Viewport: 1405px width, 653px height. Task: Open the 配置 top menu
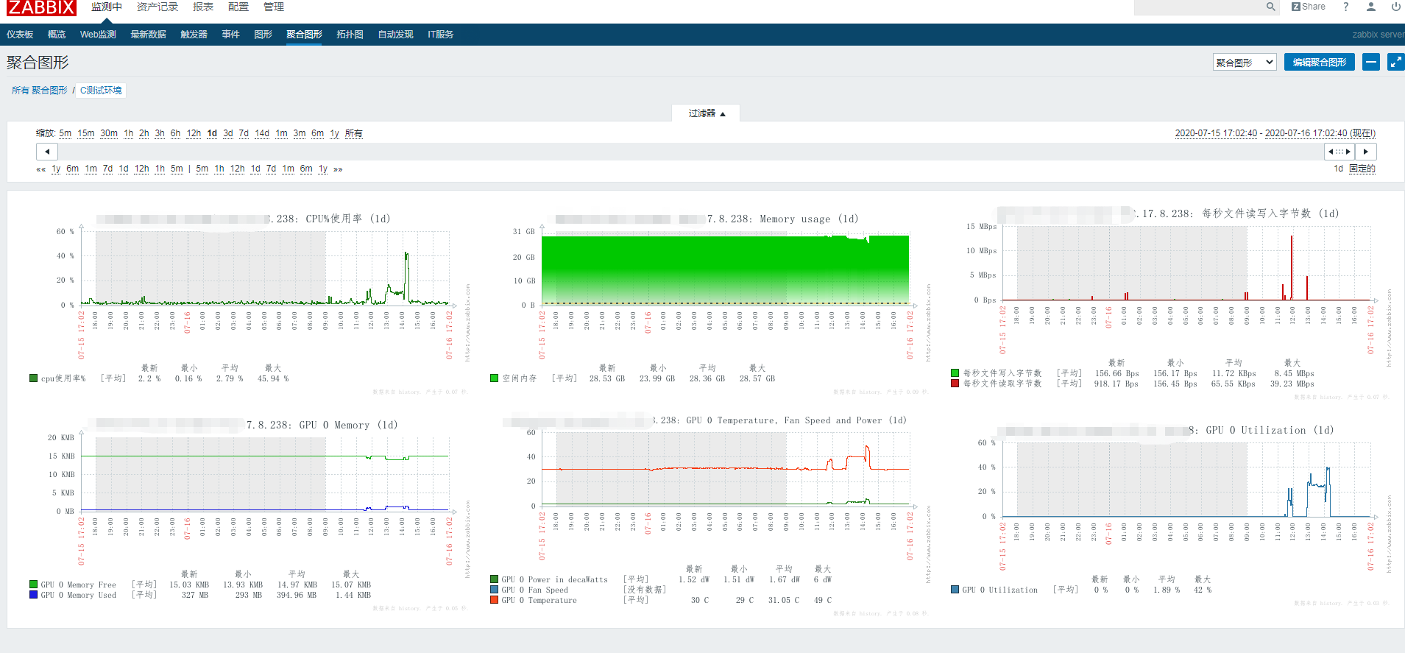pos(238,7)
